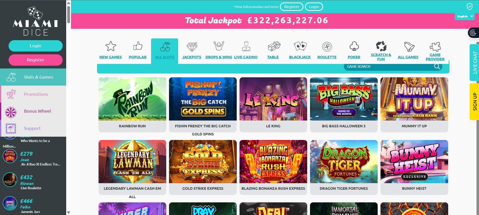Open the shield security icon
The image size is (479, 215).
tap(469, 7)
